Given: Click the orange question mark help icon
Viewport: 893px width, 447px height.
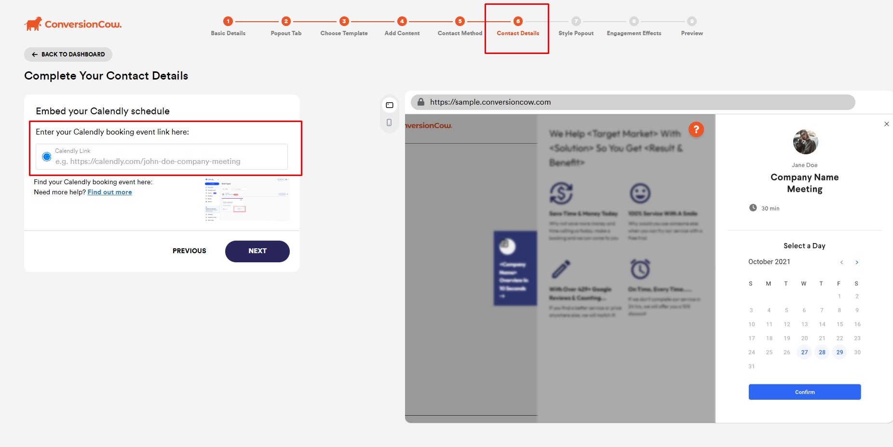Looking at the screenshot, I should [696, 129].
